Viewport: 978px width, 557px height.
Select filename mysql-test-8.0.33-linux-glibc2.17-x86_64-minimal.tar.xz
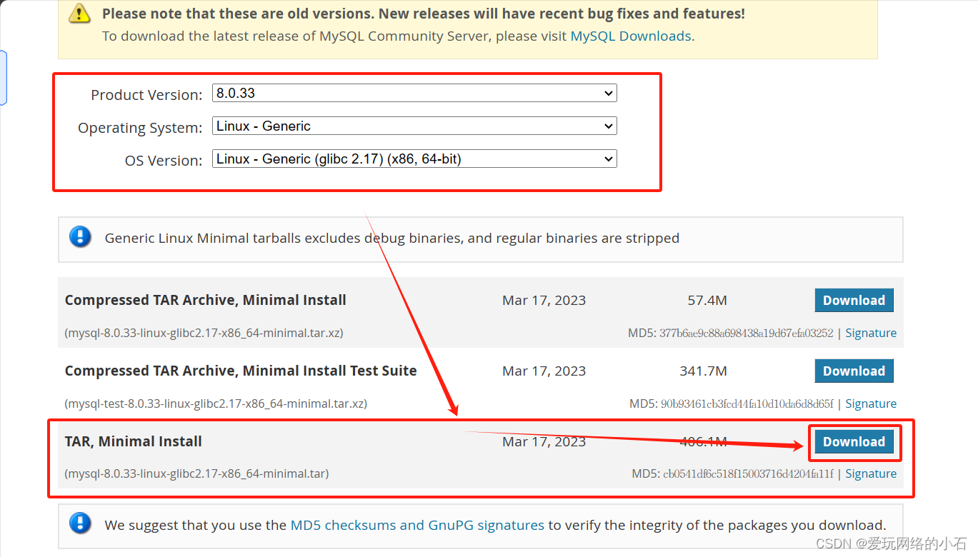point(216,403)
